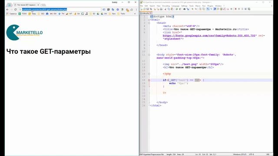Image resolution: width=278 pixels, height=156 pixels.
Task: Open the Macro menu in Notepad++
Action: pyautogui.click(x=198, y=6)
